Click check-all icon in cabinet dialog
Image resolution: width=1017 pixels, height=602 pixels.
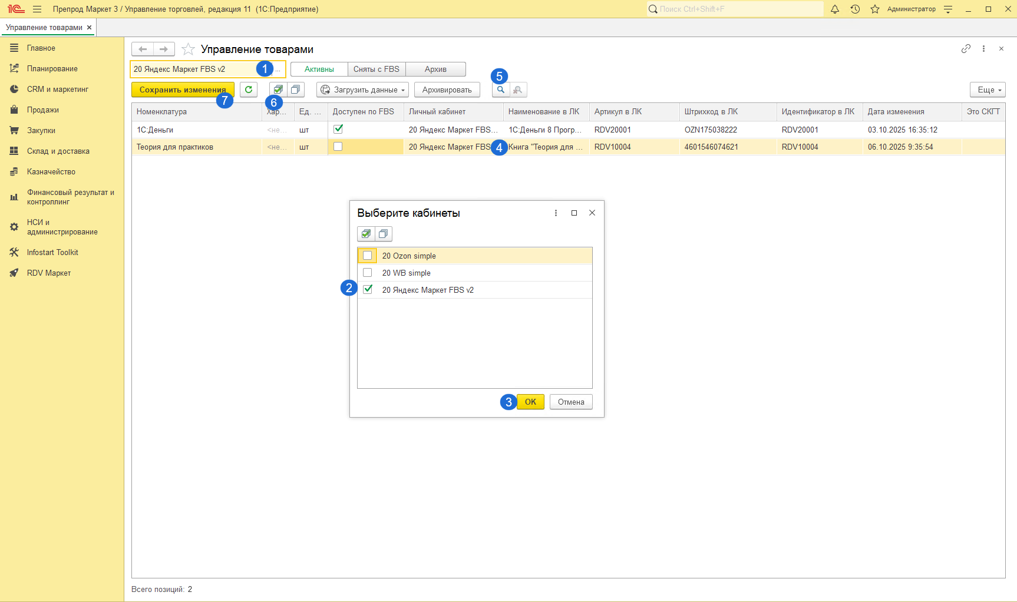point(366,234)
